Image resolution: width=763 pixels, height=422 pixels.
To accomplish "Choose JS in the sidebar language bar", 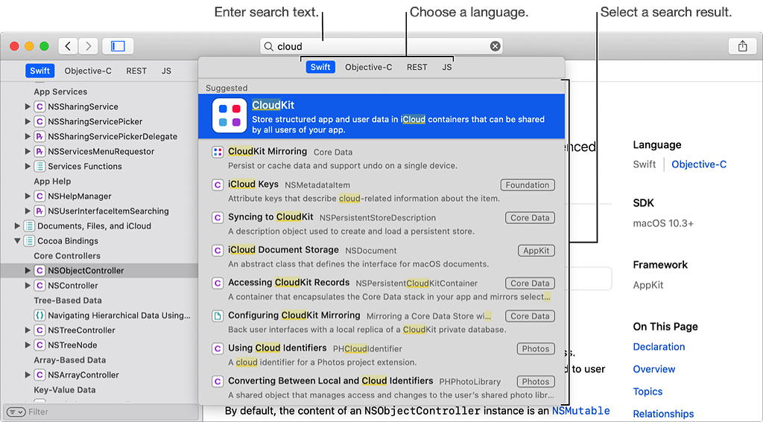I will [166, 71].
